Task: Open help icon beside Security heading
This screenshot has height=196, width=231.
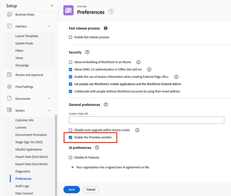Action: pos(87,52)
